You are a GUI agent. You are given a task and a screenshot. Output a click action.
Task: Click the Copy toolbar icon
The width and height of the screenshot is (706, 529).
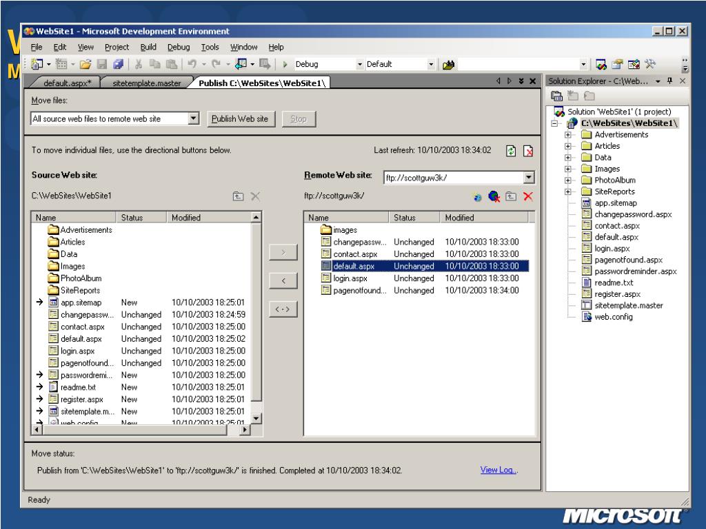154,64
